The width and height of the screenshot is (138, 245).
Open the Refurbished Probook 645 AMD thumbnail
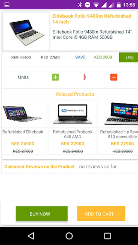coord(73,114)
